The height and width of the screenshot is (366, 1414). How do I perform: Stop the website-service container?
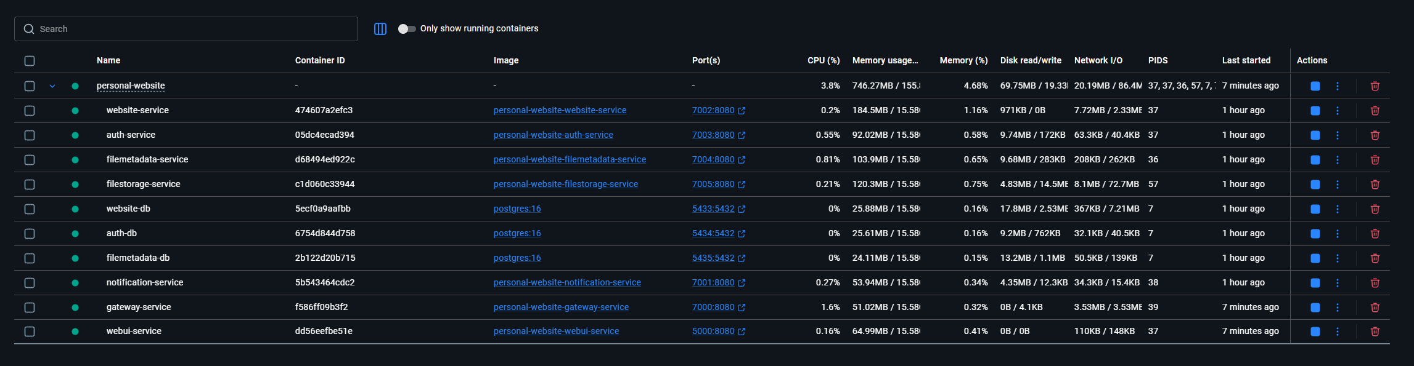pos(1315,111)
